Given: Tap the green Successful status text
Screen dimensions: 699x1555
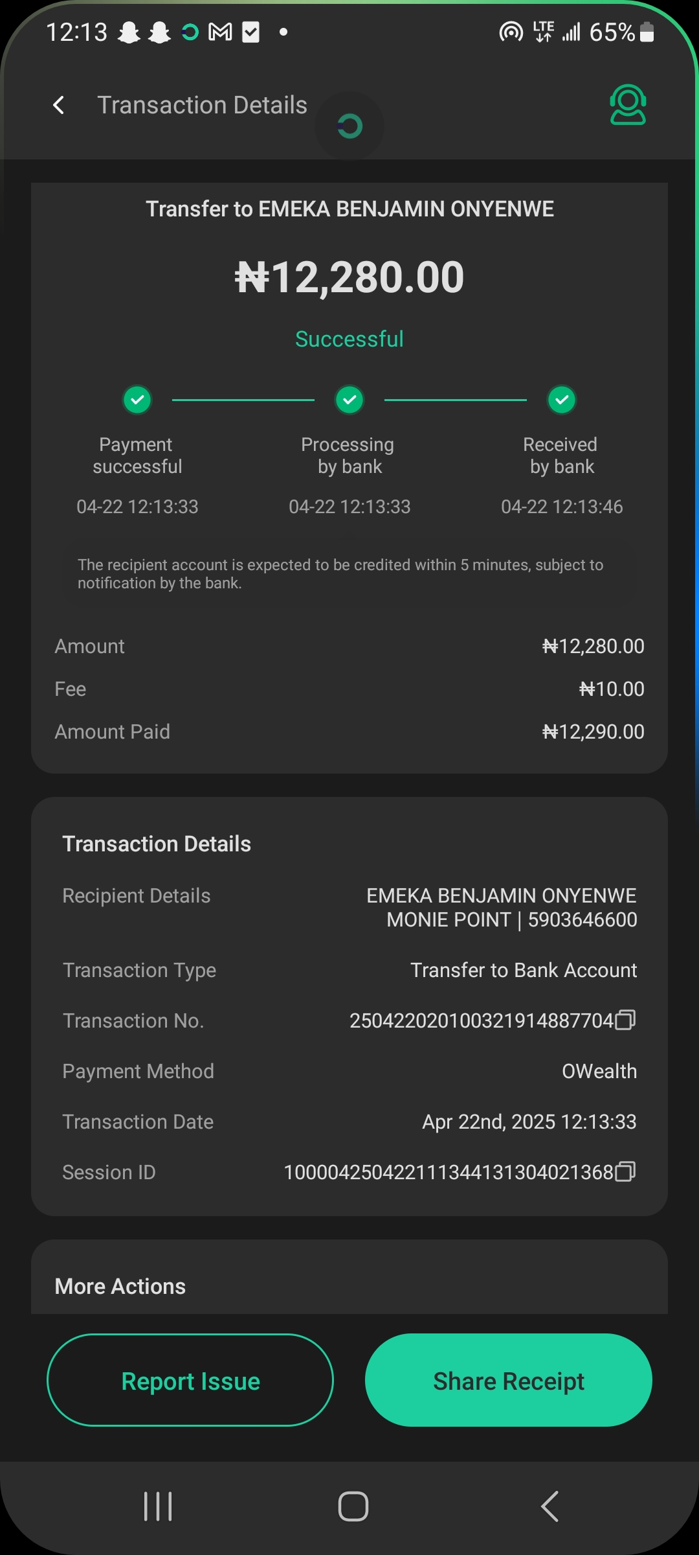Looking at the screenshot, I should [x=349, y=339].
